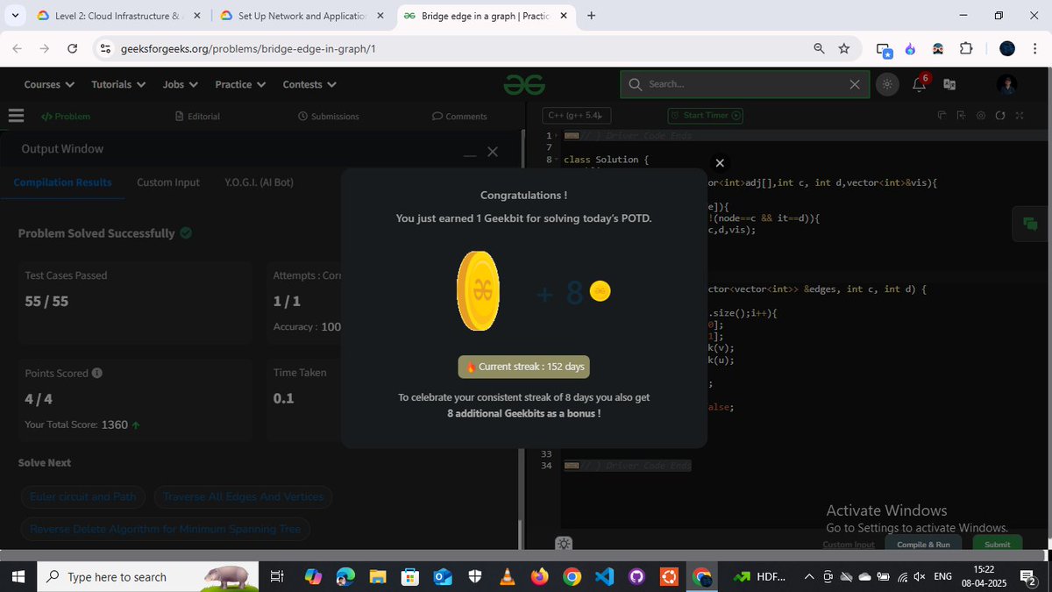Click the GeeksforGeeks logo
The height and width of the screenshot is (592, 1052).
click(524, 84)
